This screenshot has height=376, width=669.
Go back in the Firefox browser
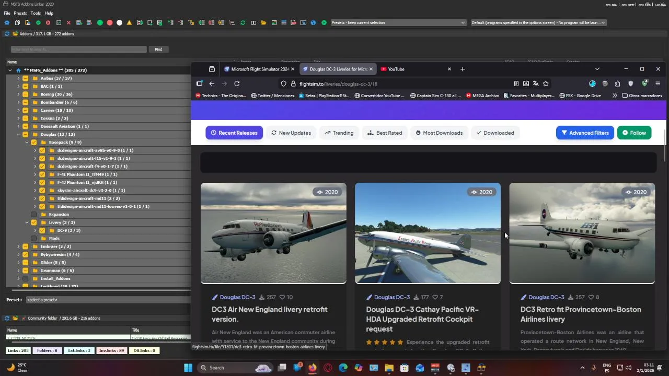point(212,84)
